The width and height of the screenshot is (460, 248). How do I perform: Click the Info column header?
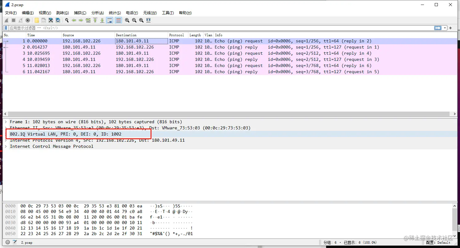[x=335, y=35]
